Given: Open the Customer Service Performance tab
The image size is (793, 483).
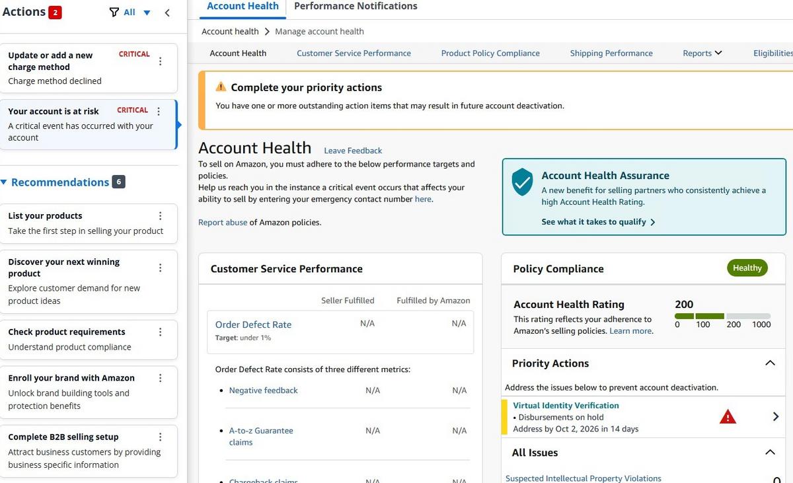Looking at the screenshot, I should (x=354, y=53).
